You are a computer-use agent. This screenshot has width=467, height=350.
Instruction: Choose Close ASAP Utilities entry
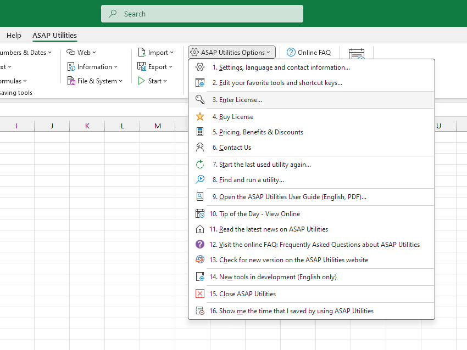click(312, 294)
